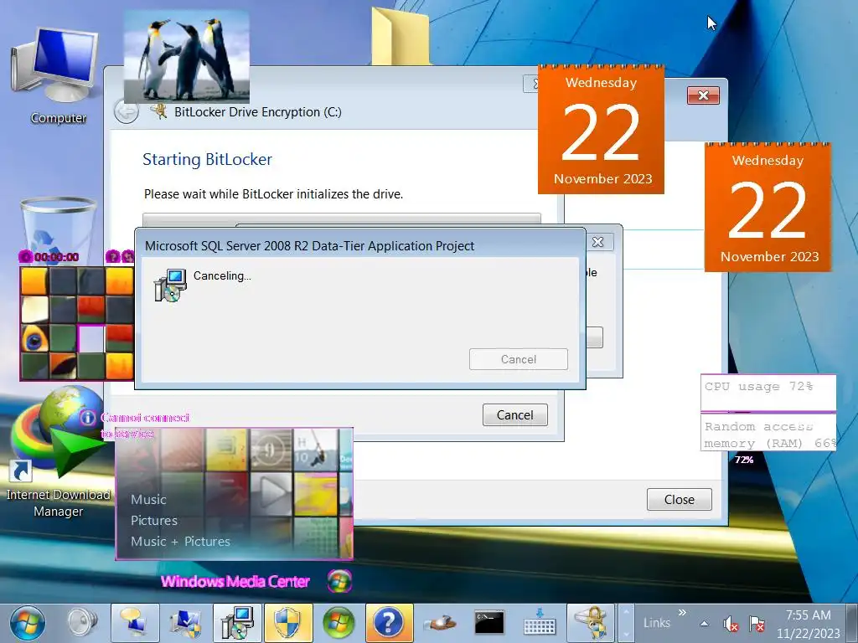
Task: Click the Close button in the back window
Action: (x=679, y=499)
